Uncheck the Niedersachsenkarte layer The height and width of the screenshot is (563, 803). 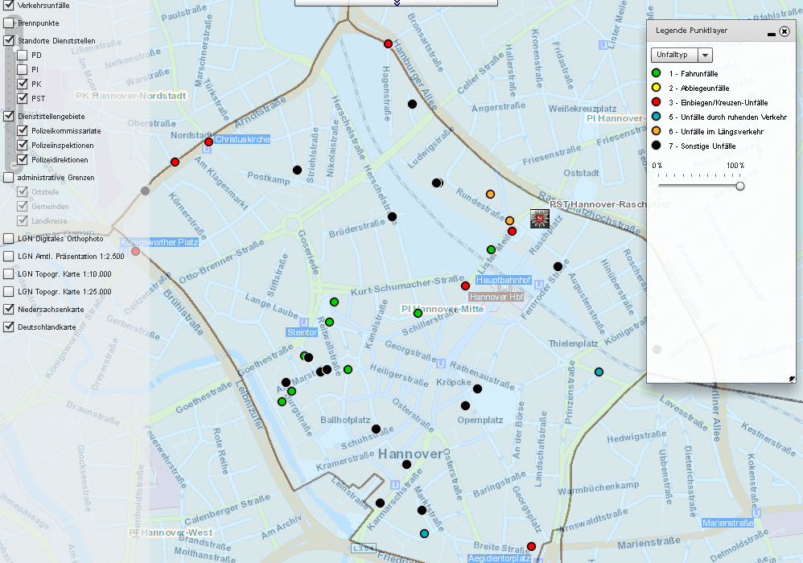[9, 309]
